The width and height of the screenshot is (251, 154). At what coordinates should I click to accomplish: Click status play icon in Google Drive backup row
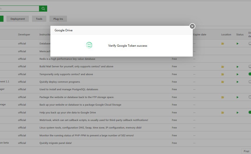pos(238,113)
